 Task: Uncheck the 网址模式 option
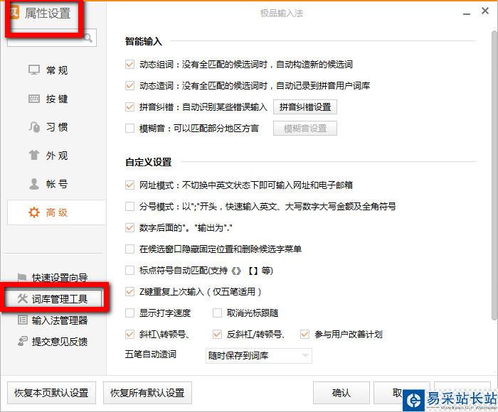[129, 185]
